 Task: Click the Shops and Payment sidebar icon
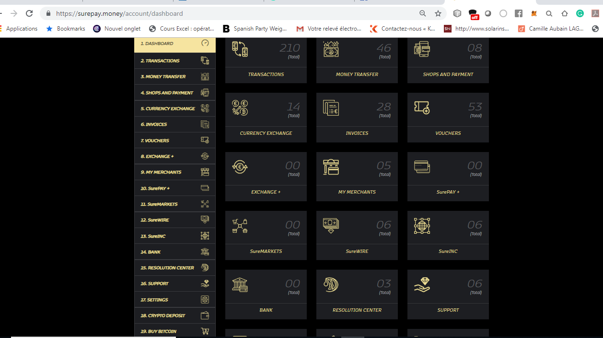[x=205, y=93]
